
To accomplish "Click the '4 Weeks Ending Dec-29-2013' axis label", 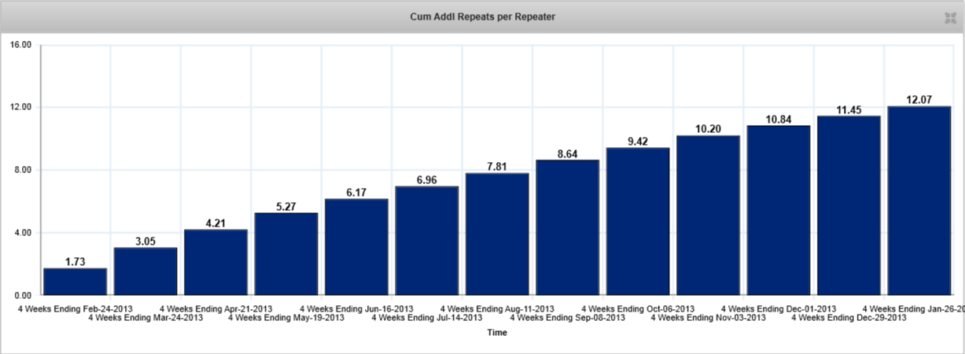I will [x=849, y=318].
